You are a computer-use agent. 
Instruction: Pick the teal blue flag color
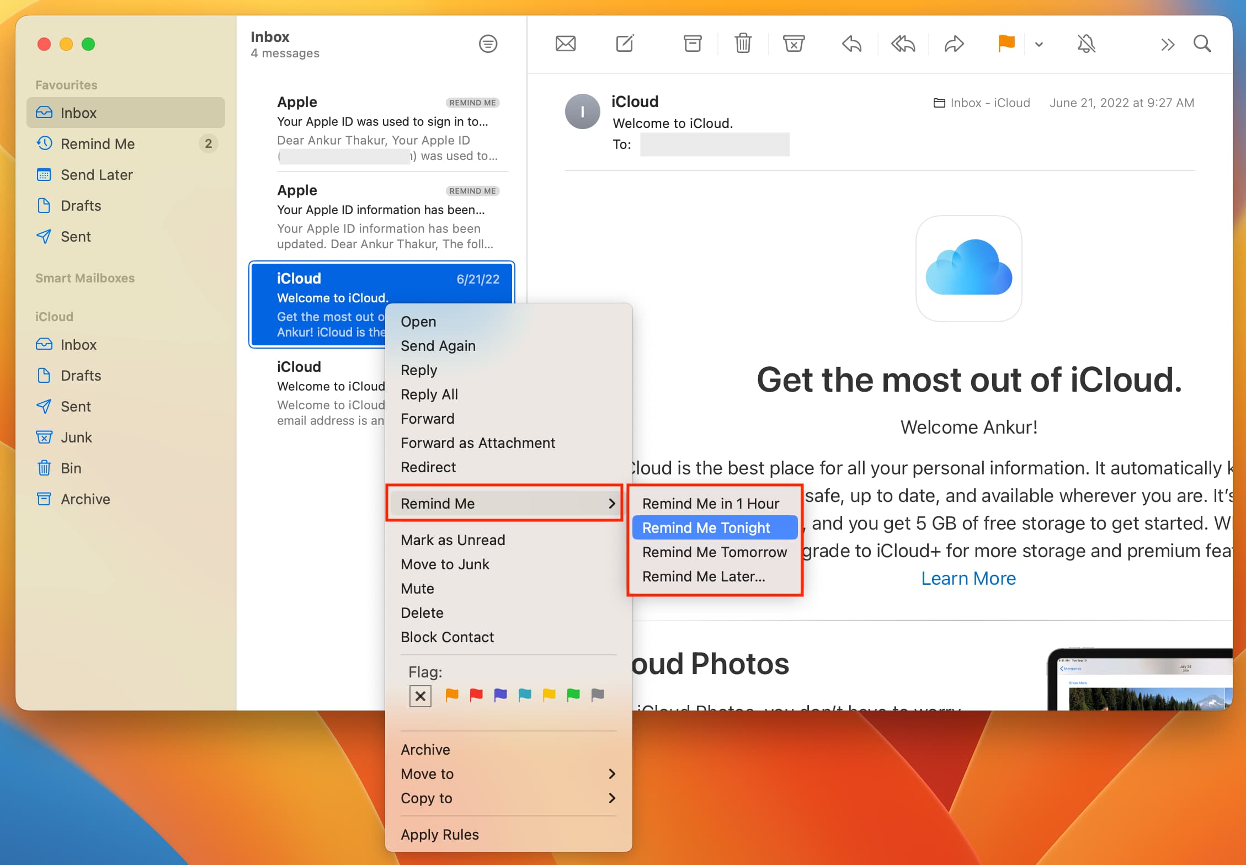coord(525,695)
